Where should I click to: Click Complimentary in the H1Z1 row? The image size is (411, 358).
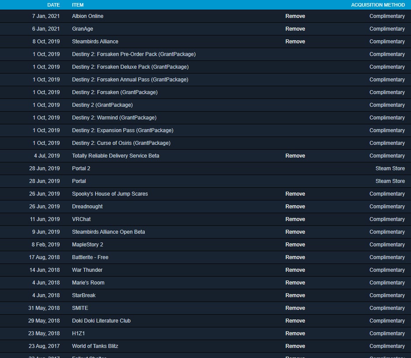tap(387, 333)
